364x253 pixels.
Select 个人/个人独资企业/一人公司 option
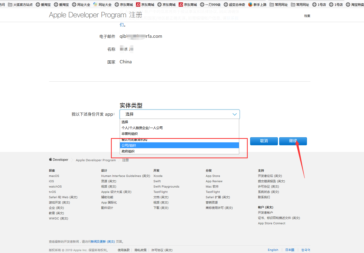[x=179, y=128]
